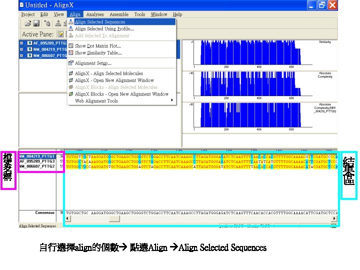Click the Alignment Setup icon
Image resolution: width=360 pixels, height=270 pixels.
point(71,62)
